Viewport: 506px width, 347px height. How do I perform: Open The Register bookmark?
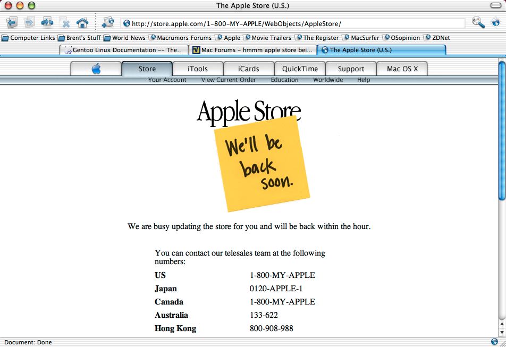pos(317,38)
